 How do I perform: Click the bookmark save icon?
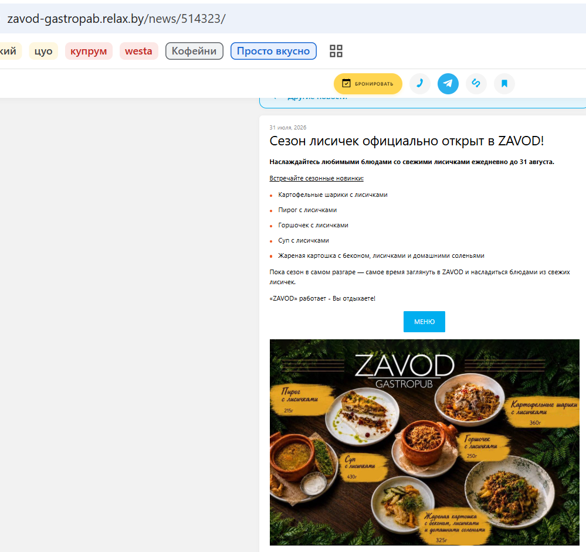coord(504,84)
